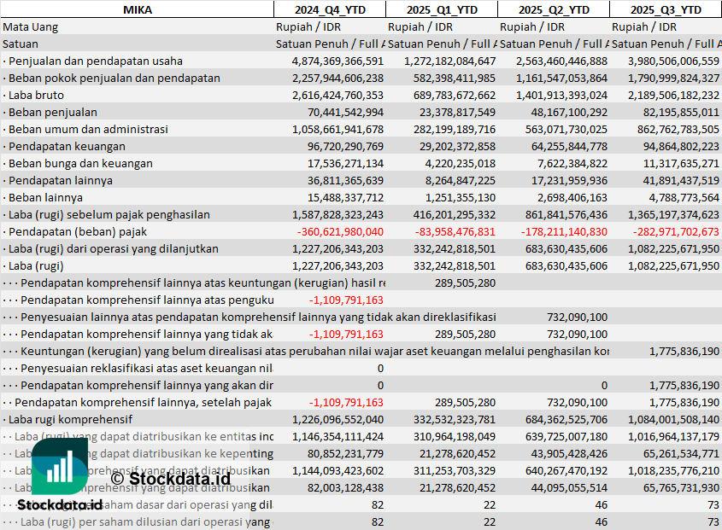Select value 640,267,470,192
722x530 pixels.
[x=566, y=470]
